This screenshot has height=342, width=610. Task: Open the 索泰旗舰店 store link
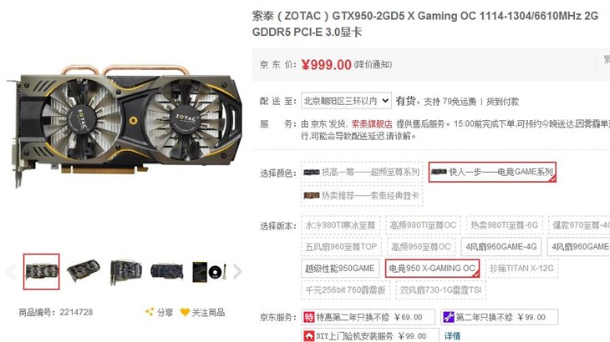372,123
